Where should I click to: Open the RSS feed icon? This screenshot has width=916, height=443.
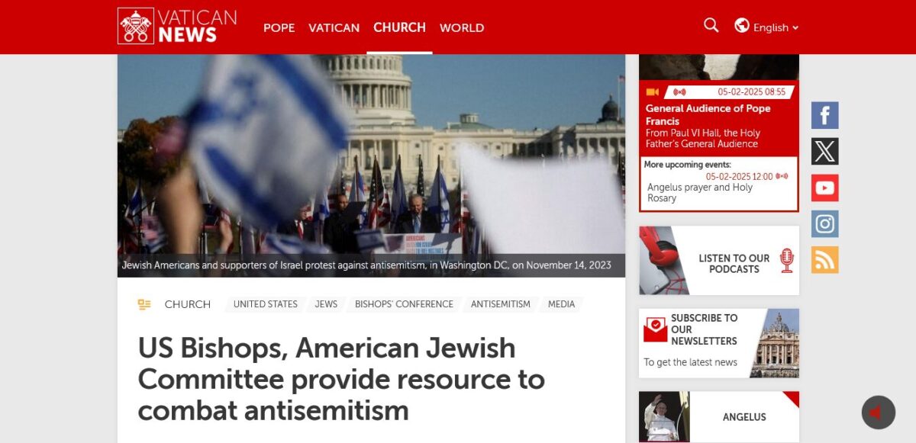tap(824, 259)
